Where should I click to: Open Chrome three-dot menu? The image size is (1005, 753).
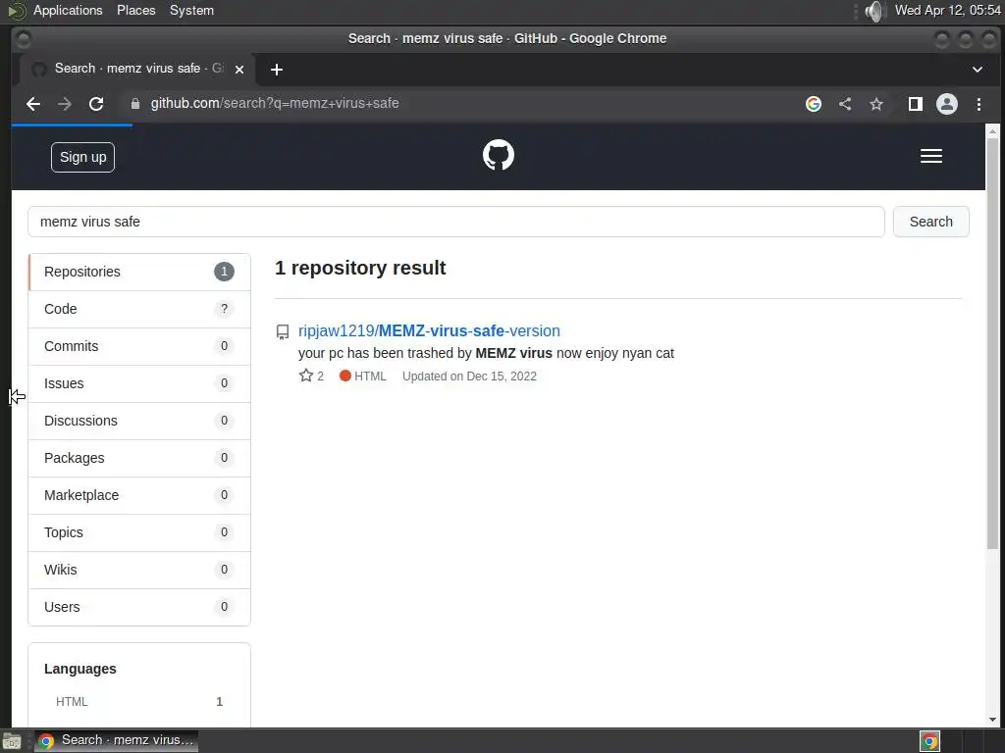click(979, 104)
